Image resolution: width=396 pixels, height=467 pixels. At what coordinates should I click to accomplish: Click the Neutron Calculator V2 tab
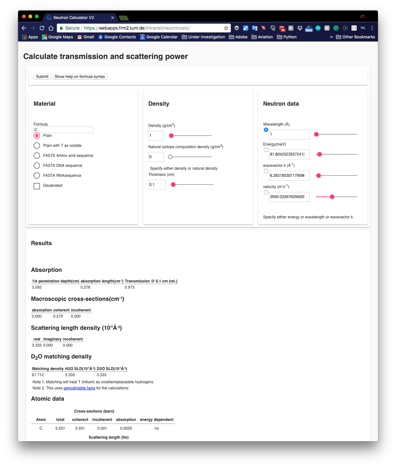[74, 18]
